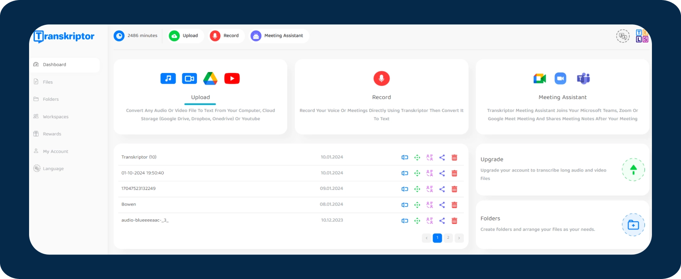The image size is (681, 279).
Task: Open the 01-10-2024 19:50:40 file
Action: point(142,173)
